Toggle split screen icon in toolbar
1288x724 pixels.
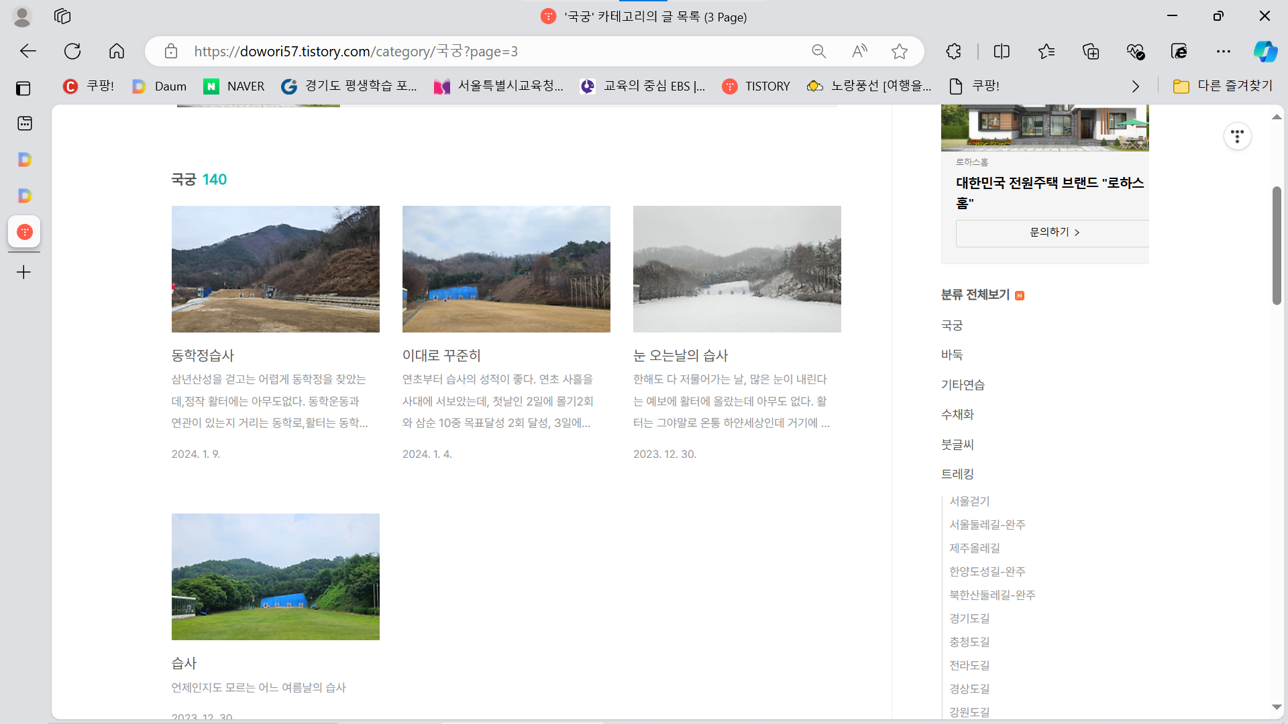[x=1002, y=52]
